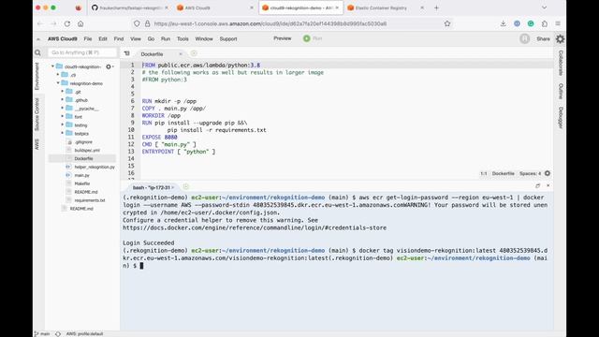
Task: Maximize the terminal panel
Action: coord(537,185)
